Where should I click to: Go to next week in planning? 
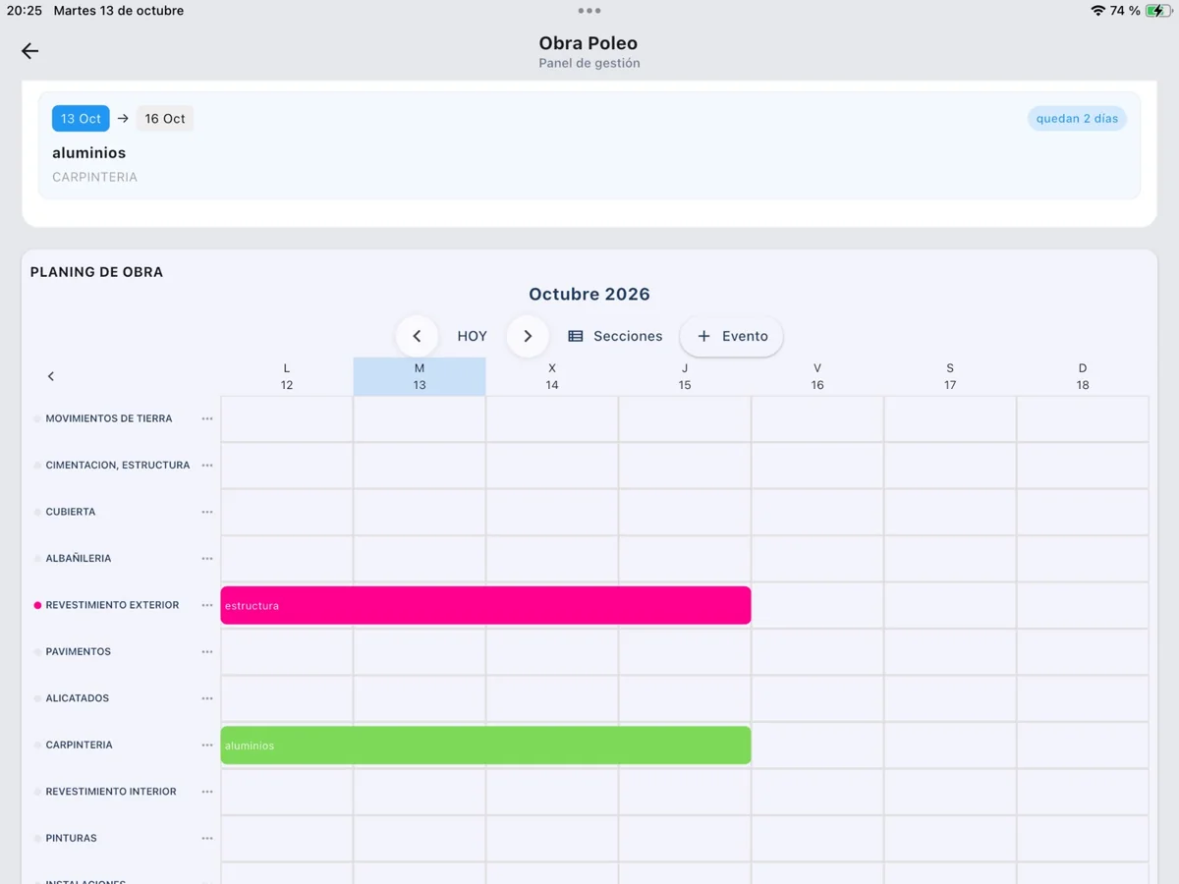point(528,336)
